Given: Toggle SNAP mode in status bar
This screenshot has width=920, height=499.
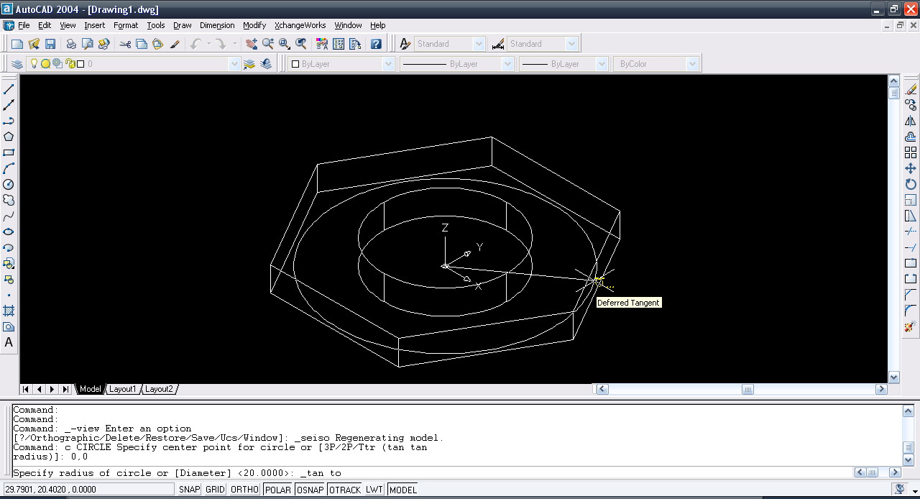Looking at the screenshot, I should pos(190,490).
